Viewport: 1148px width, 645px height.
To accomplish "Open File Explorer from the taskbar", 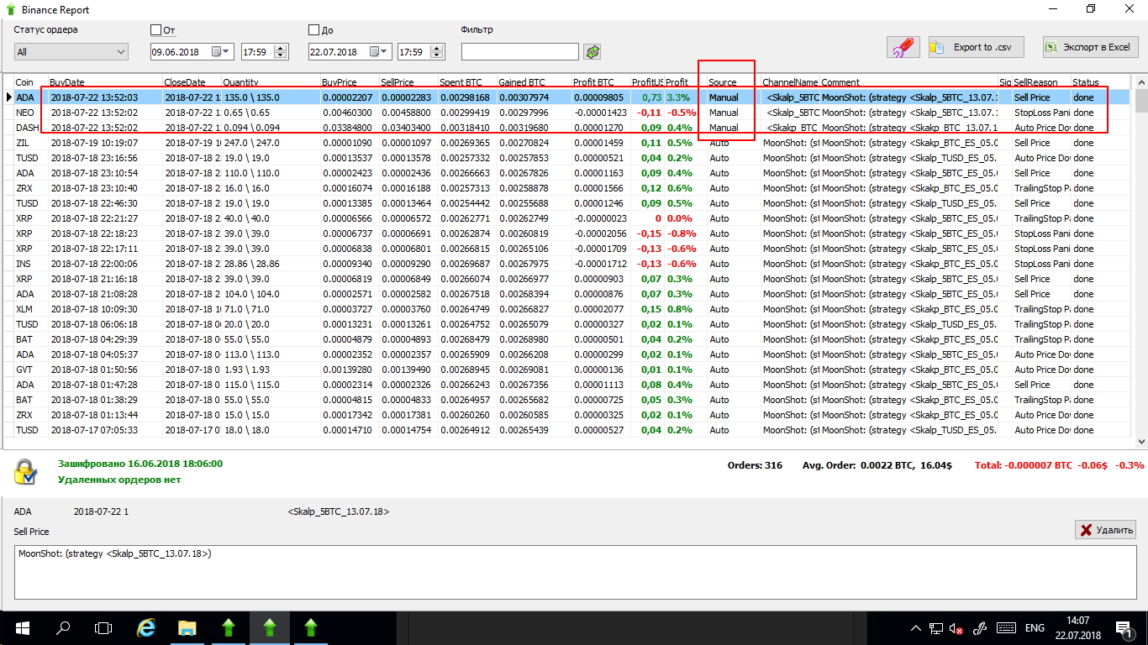I will pos(187,627).
